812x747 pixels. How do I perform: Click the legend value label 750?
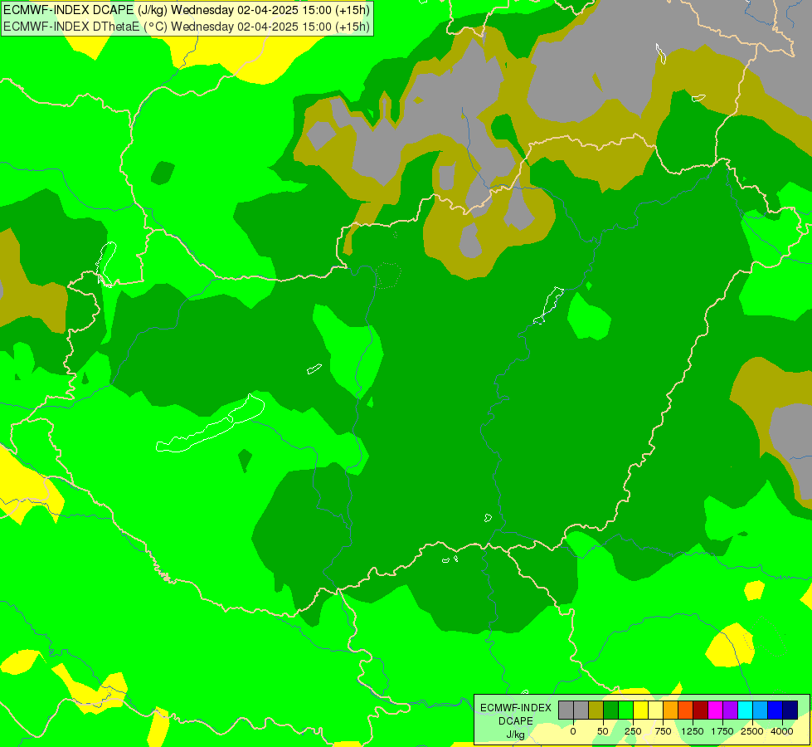pyautogui.click(x=663, y=731)
